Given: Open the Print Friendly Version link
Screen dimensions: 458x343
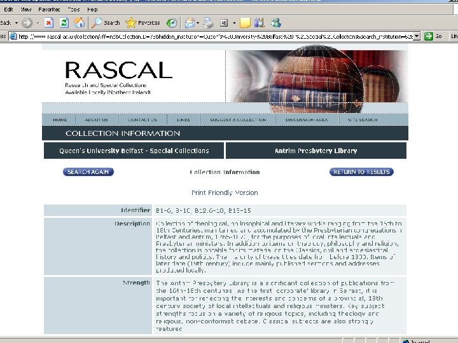Looking at the screenshot, I should click(x=225, y=193).
